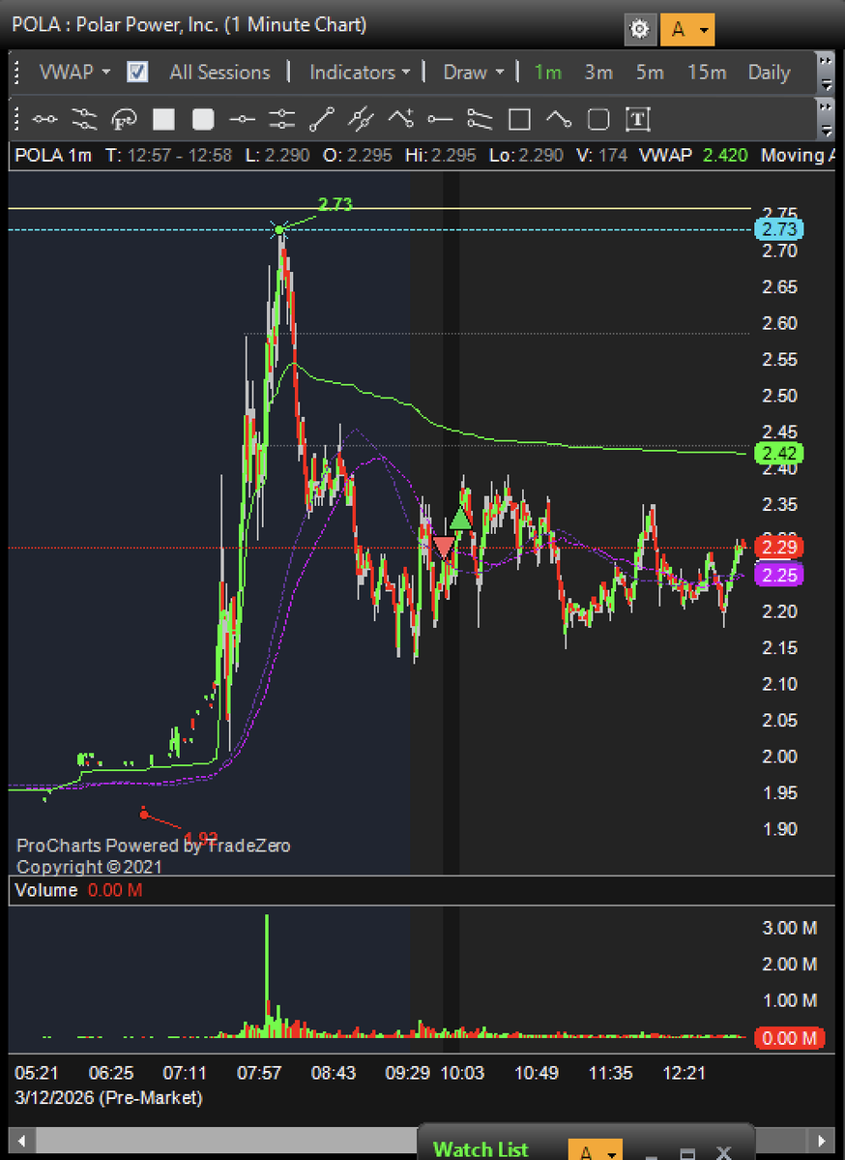The height and width of the screenshot is (1160, 845).
Task: Click the 10:03 time axis label
Action: 462,1073
